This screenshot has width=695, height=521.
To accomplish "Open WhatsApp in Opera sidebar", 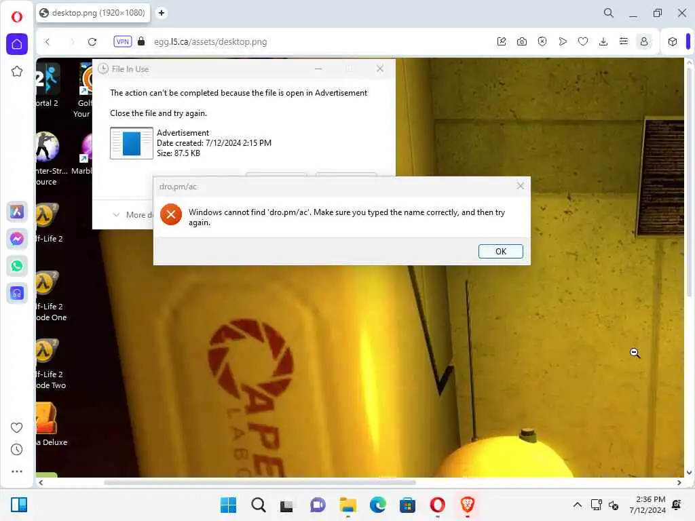I will 17,266.
